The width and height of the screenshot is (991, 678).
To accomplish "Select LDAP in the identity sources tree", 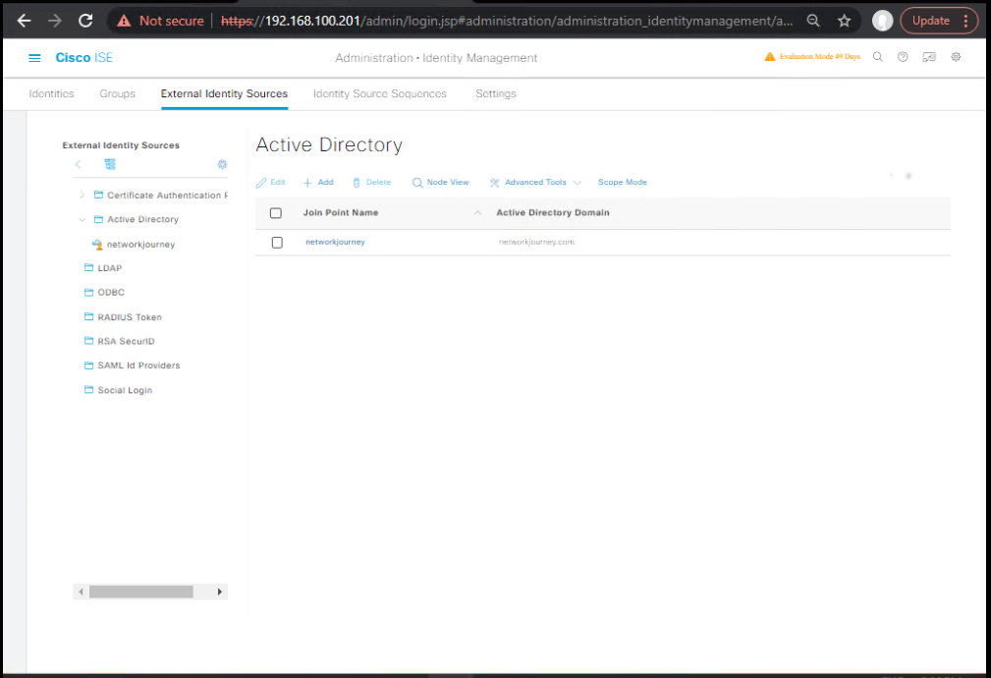I will (x=109, y=268).
